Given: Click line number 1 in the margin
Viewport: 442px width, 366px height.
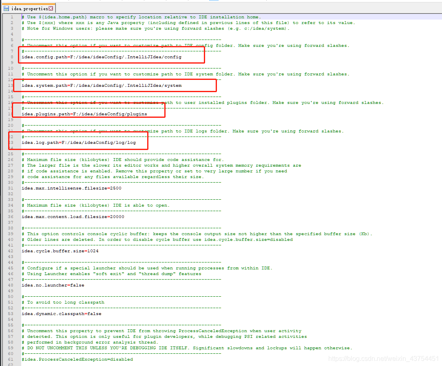Looking at the screenshot, I should [x=12, y=17].
